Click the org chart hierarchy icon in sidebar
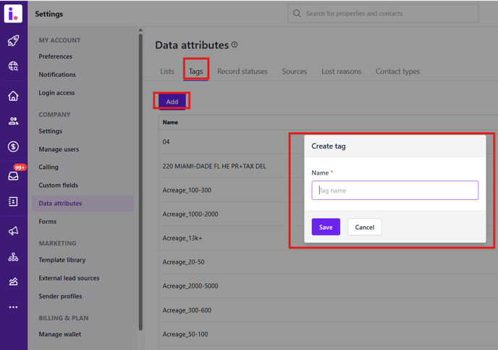The image size is (498, 350). 13,257
